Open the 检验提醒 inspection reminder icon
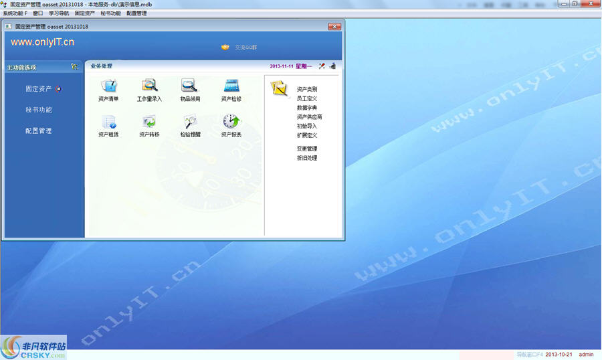The width and height of the screenshot is (602, 360). point(190,122)
